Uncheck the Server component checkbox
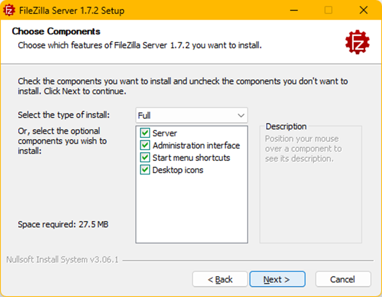This screenshot has height=297, width=382. click(x=145, y=133)
